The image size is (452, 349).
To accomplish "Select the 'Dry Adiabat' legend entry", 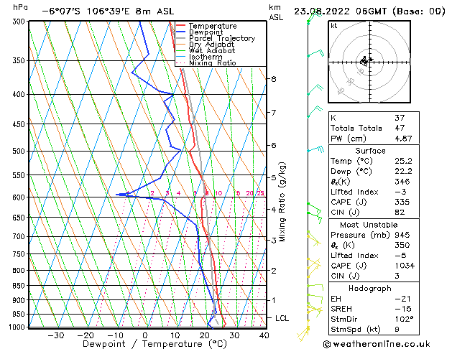I will [211, 45].
